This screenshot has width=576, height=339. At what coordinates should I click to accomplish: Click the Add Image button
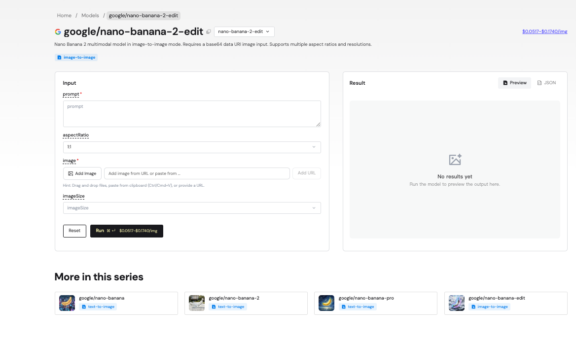click(82, 173)
